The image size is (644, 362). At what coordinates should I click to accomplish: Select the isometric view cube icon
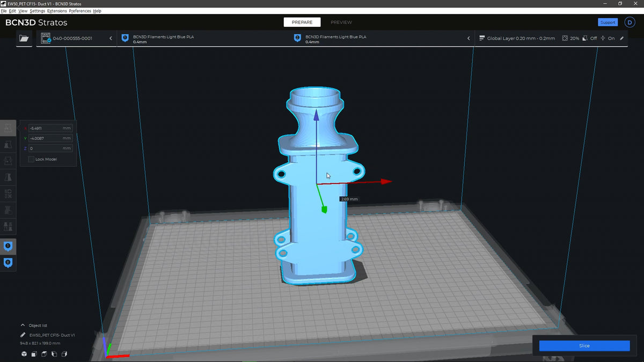24,354
